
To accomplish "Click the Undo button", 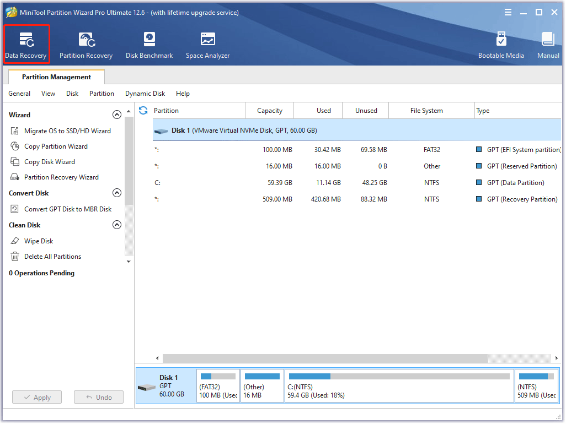I will (x=98, y=397).
